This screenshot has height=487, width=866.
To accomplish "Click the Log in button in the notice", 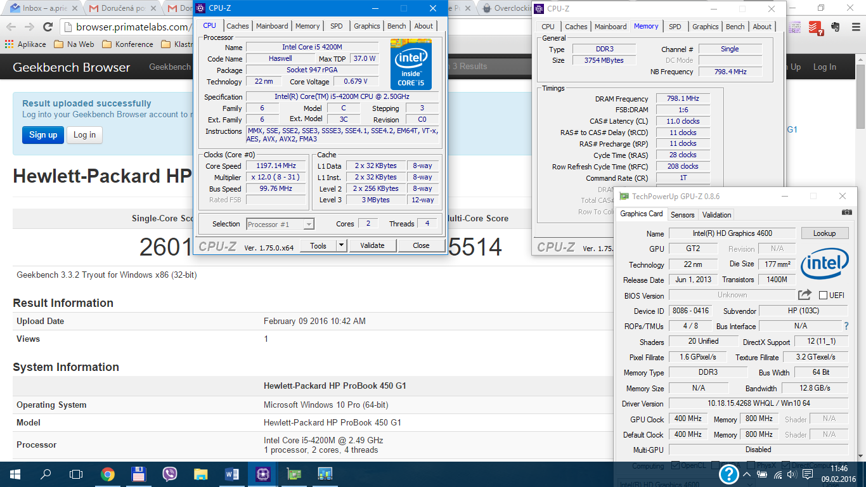I will [x=84, y=134].
